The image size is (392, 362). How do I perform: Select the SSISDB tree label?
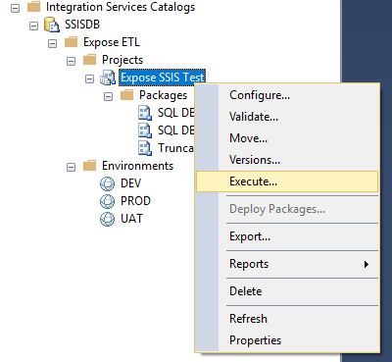82,25
